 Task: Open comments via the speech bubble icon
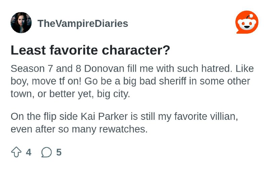pyautogui.click(x=46, y=152)
